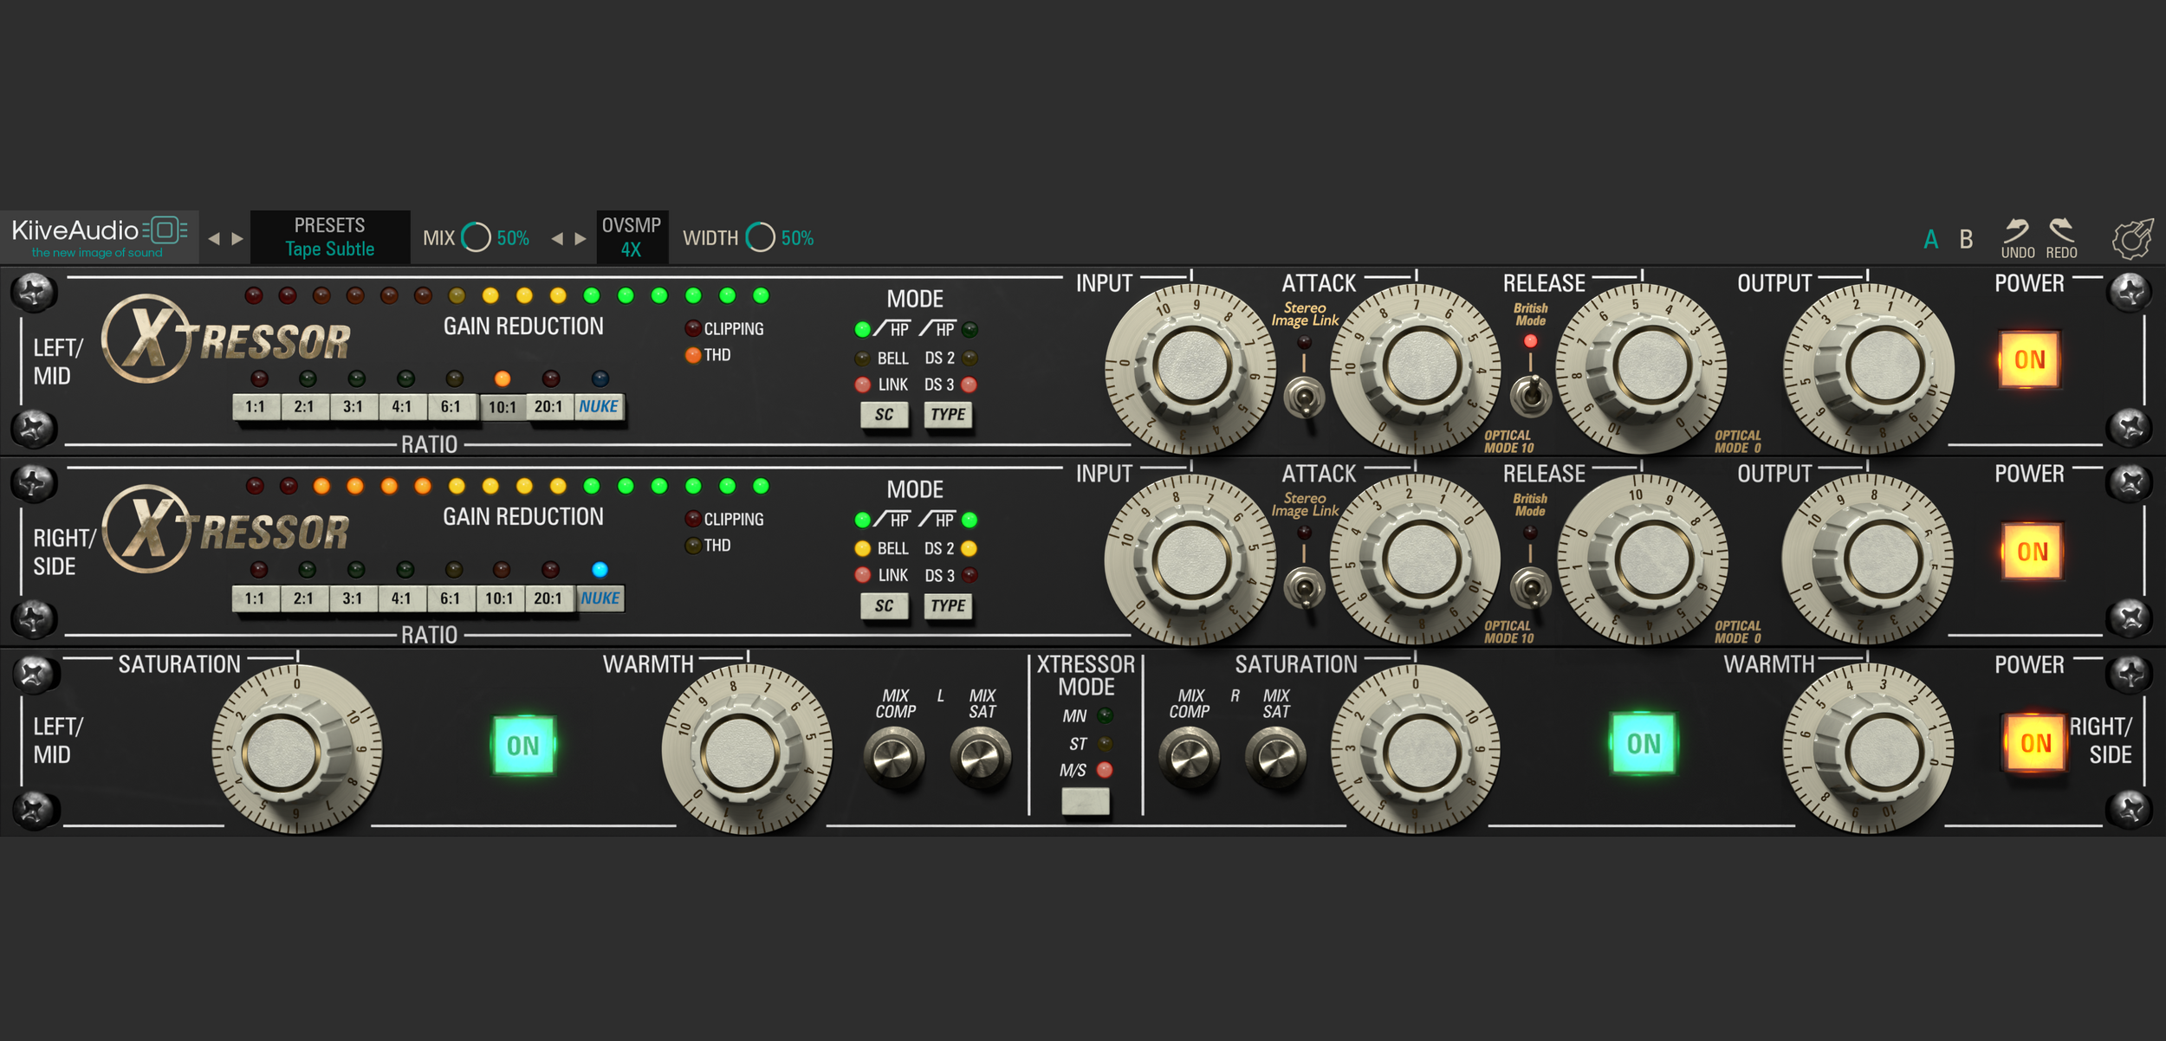The image size is (2166, 1041).
Task: Flip the Stereo Image Link switch on Left/Mid
Action: click(1304, 398)
